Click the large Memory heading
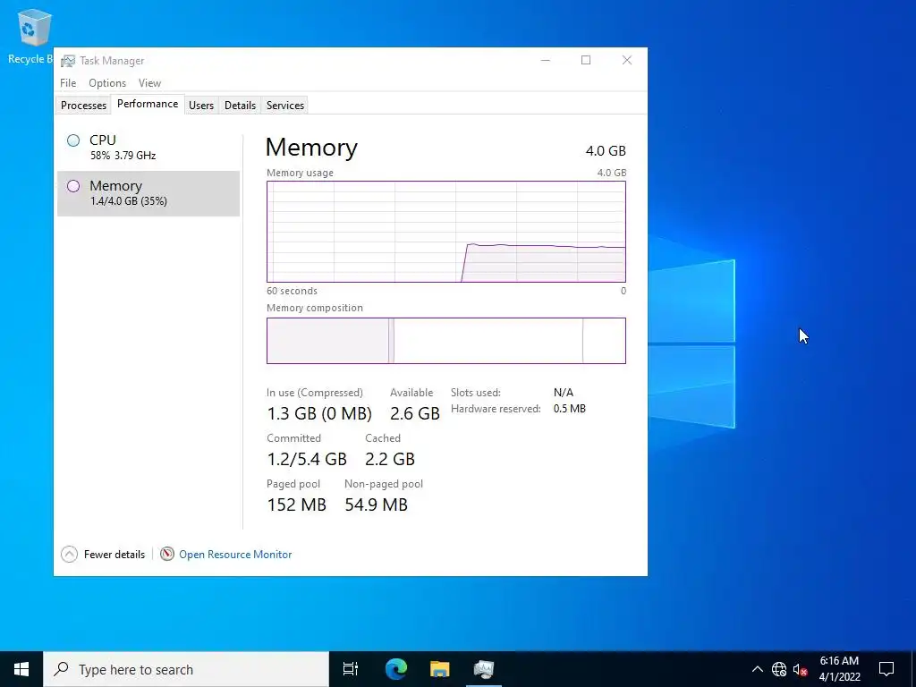The height and width of the screenshot is (687, 916). [x=310, y=148]
